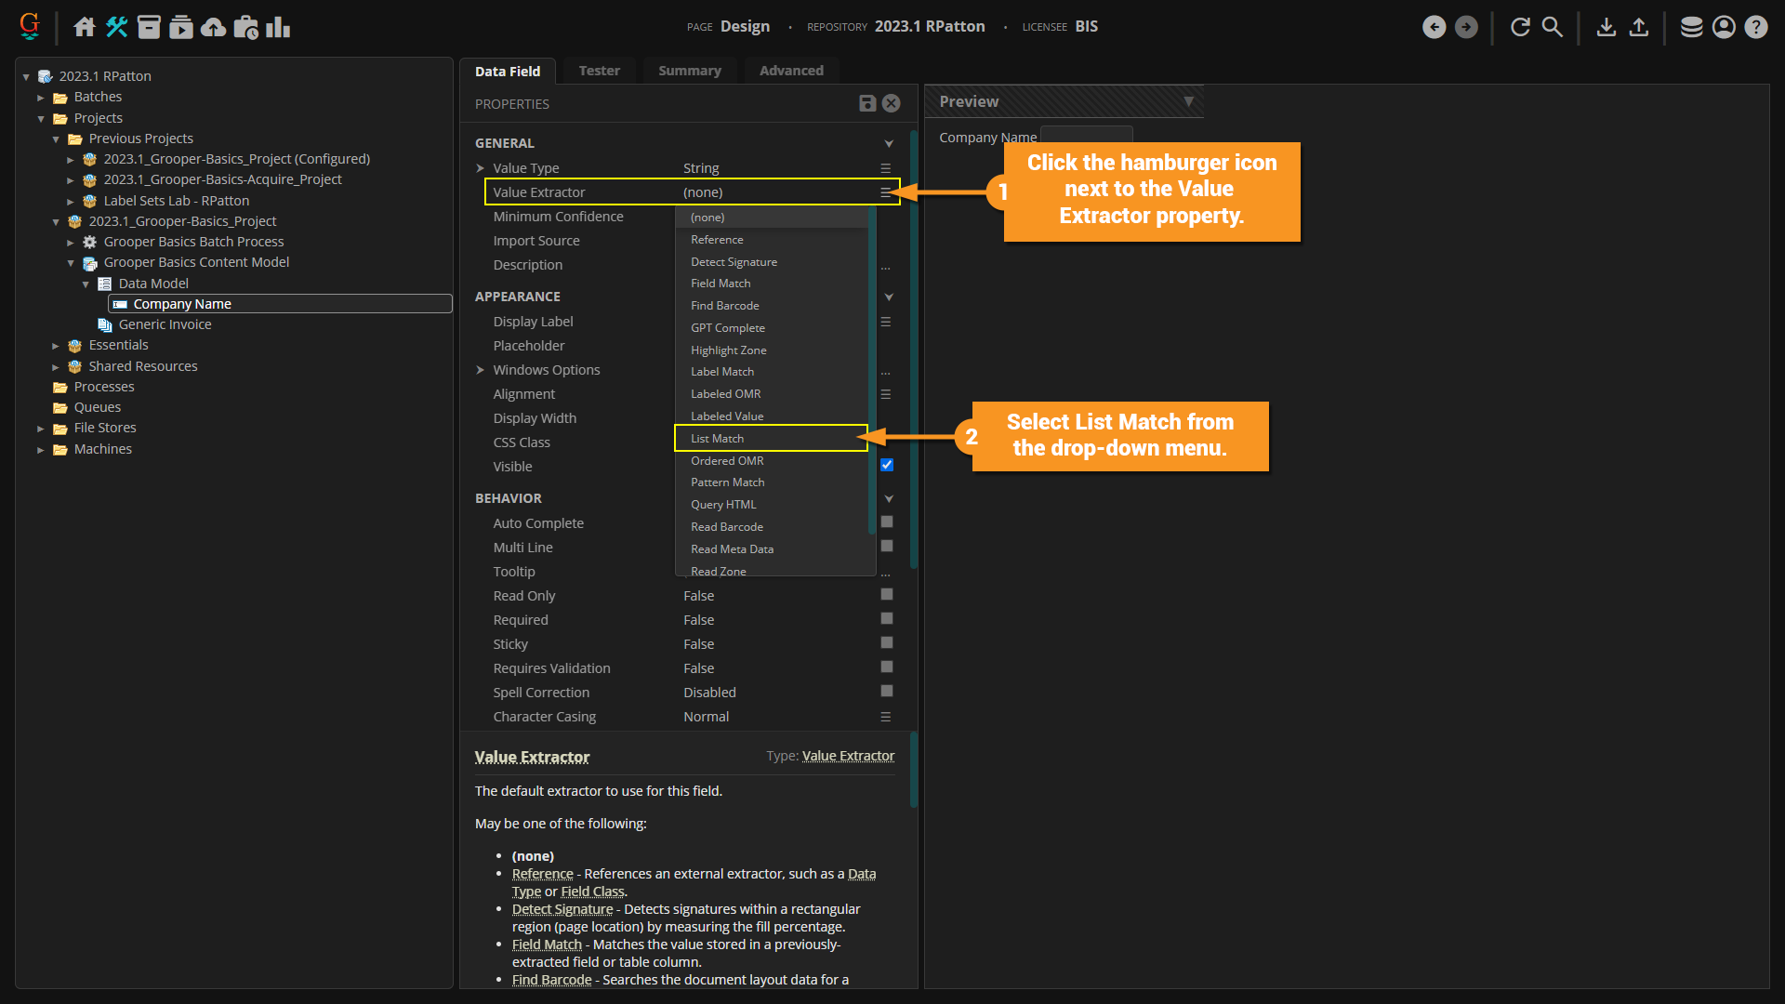1785x1004 pixels.
Task: Click the Company Name preview input field
Action: pyautogui.click(x=1086, y=136)
